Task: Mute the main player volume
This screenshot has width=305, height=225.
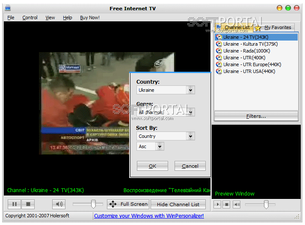Action: (59, 204)
